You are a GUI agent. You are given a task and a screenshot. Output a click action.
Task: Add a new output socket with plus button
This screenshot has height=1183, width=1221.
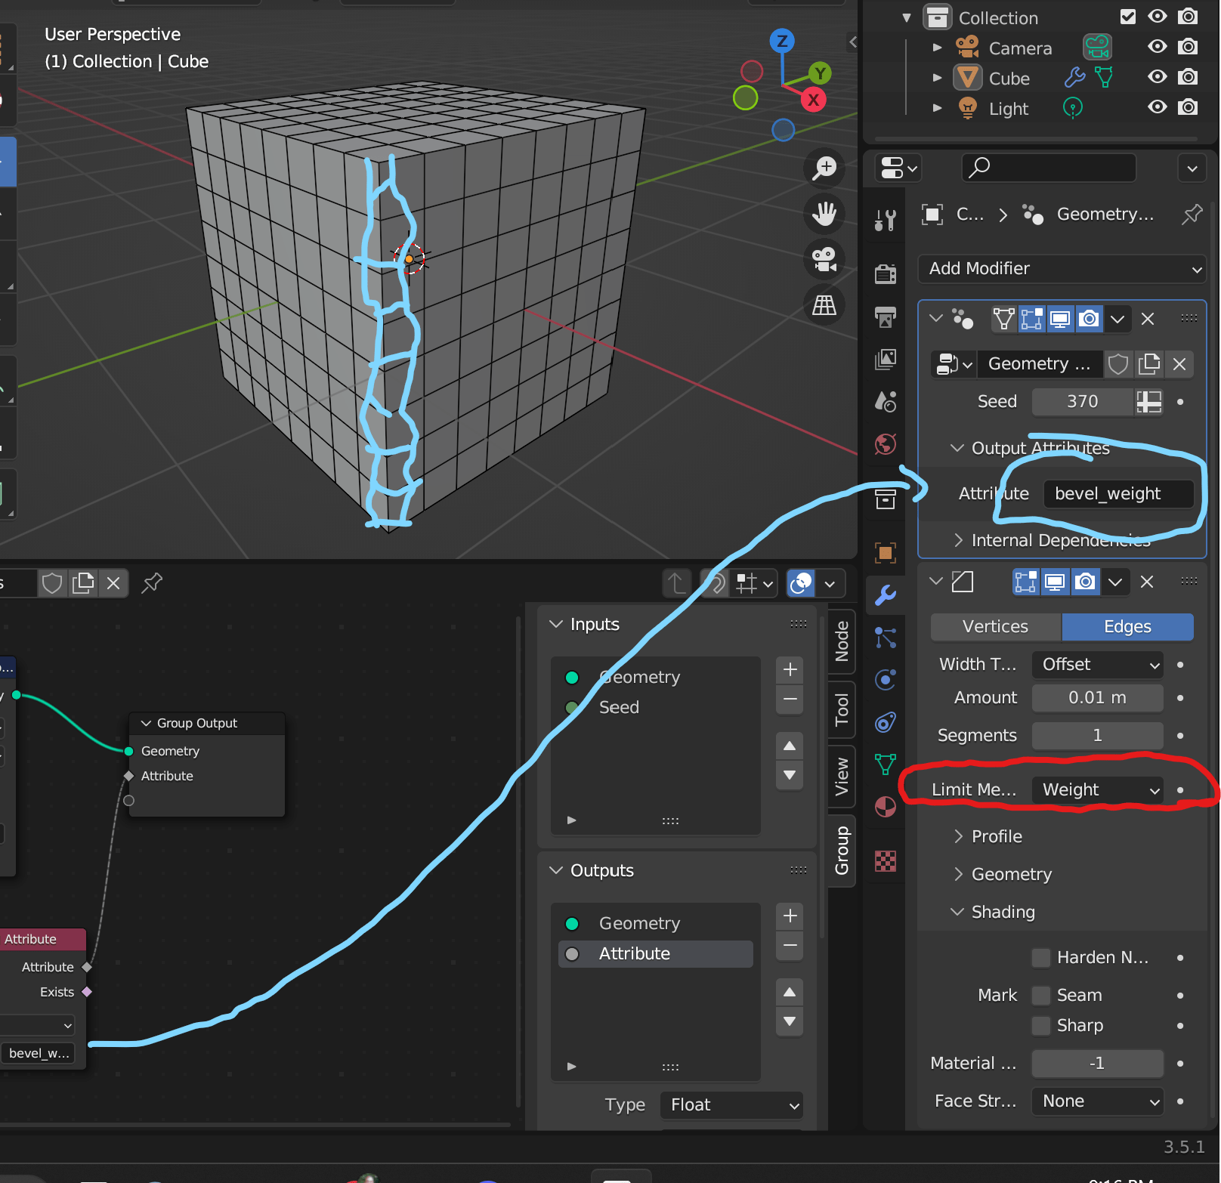click(789, 916)
